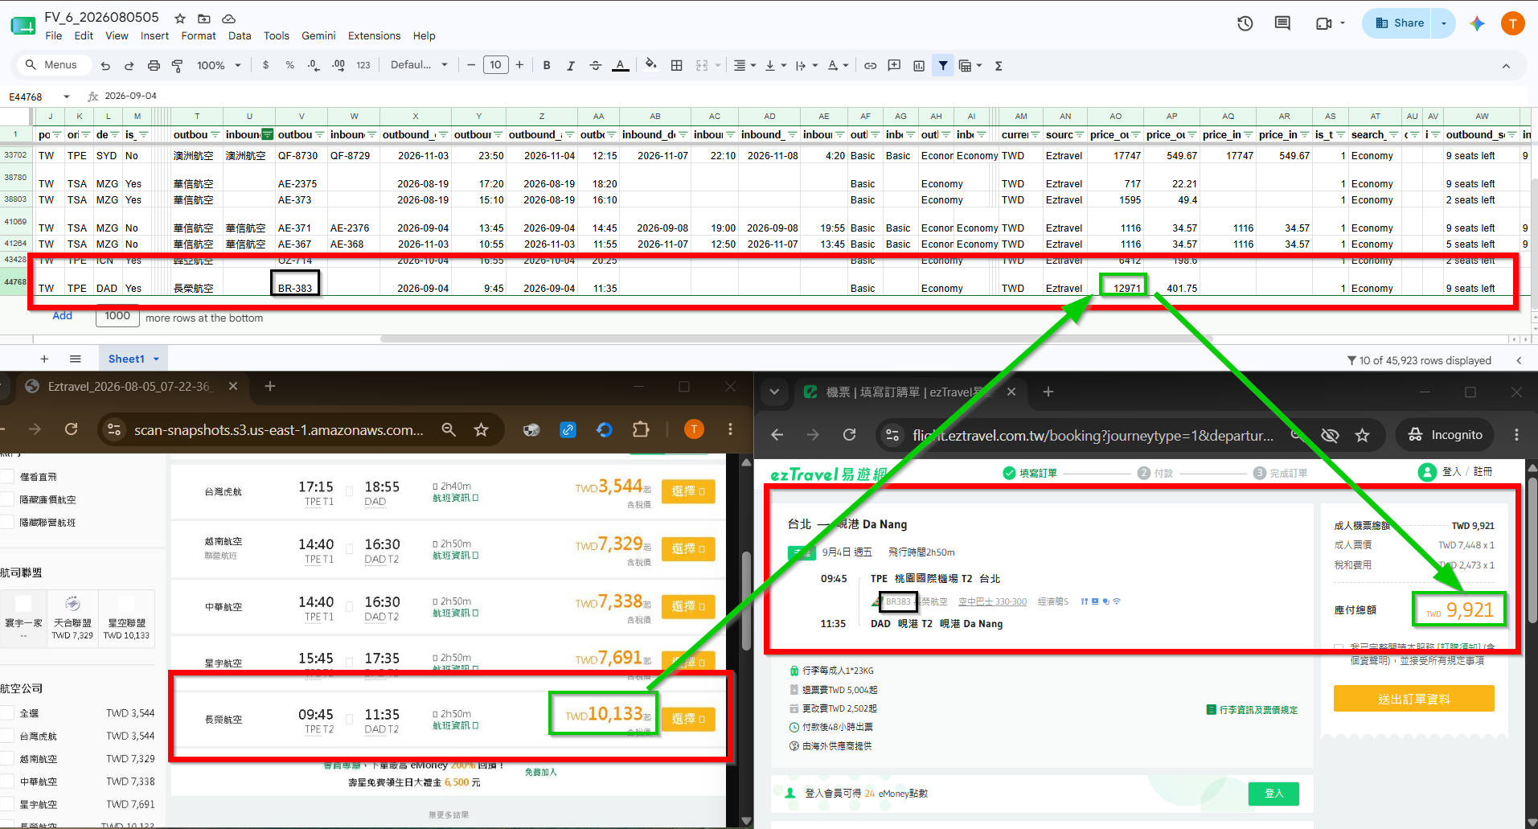Collapse the Sheets toolbar with the chevron
Viewport: 1538px width, 829px height.
(1506, 66)
